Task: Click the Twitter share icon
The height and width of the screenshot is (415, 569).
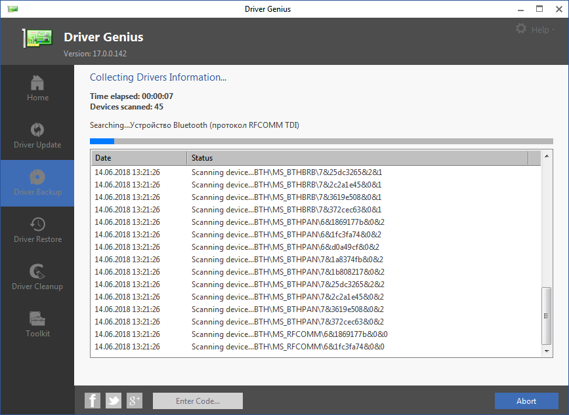Action: tap(114, 401)
